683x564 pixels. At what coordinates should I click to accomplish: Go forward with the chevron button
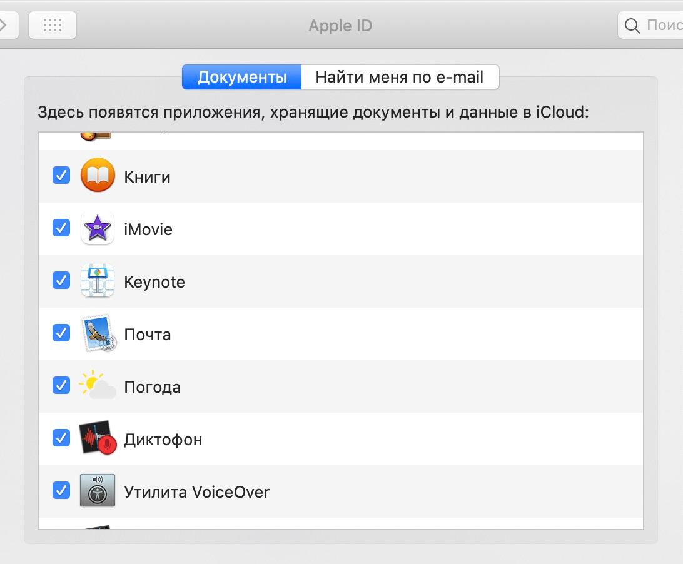6,25
